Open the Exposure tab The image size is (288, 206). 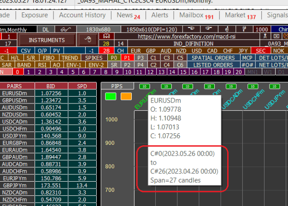[x=35, y=15]
